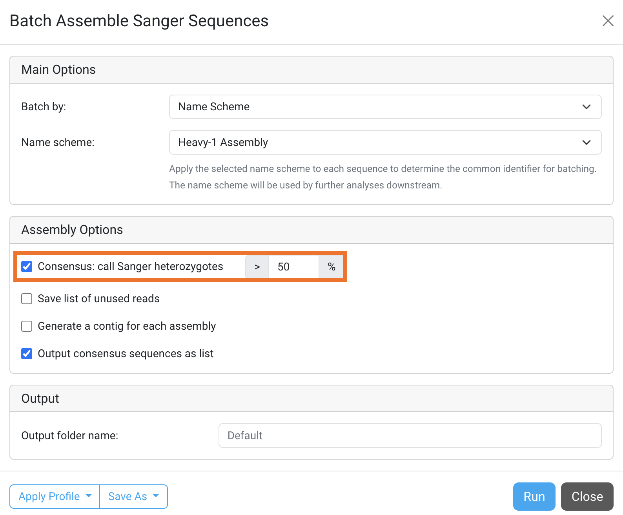Click the Save As caret arrow
The width and height of the screenshot is (623, 515).
(156, 496)
